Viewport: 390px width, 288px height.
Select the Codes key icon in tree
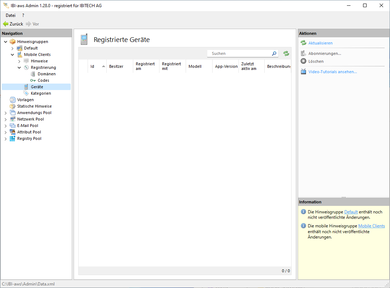[x=33, y=80]
